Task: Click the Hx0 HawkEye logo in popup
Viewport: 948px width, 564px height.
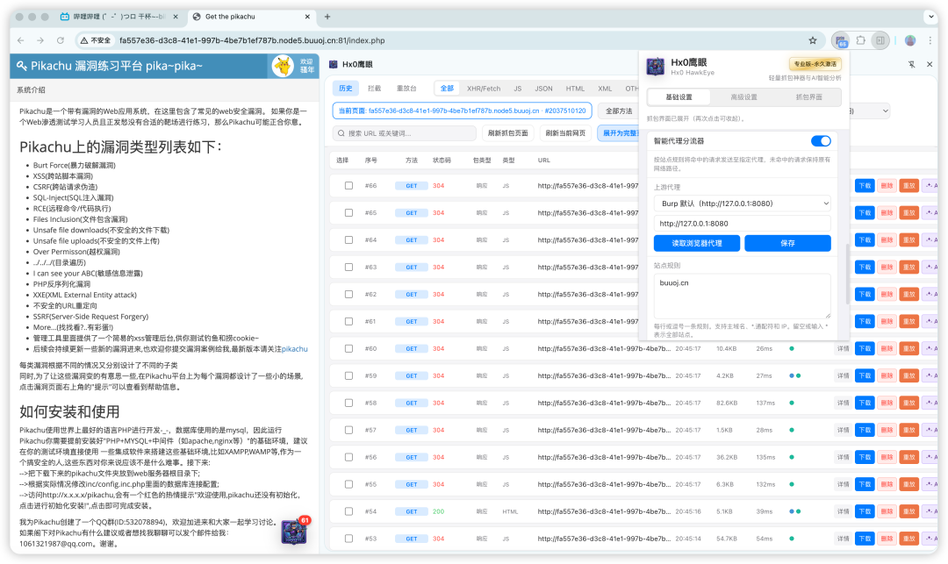Action: [x=656, y=67]
